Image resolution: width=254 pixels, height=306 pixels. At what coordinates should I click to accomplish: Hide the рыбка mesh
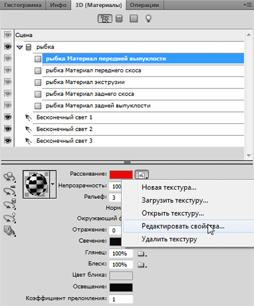[8, 46]
